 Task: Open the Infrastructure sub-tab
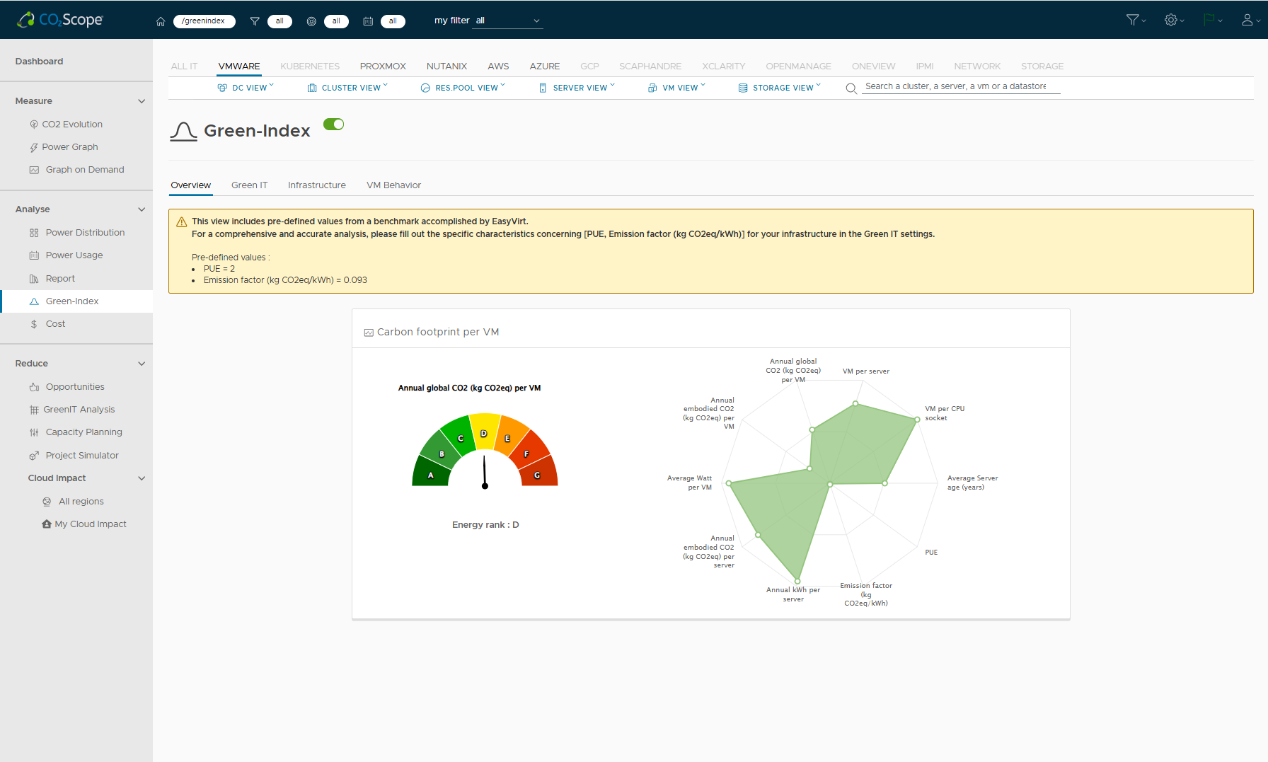click(317, 185)
